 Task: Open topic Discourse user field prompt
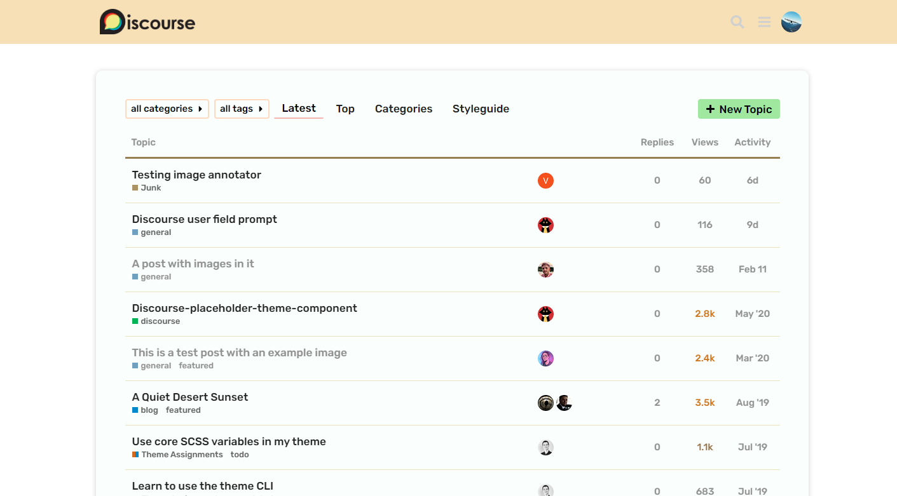click(205, 219)
